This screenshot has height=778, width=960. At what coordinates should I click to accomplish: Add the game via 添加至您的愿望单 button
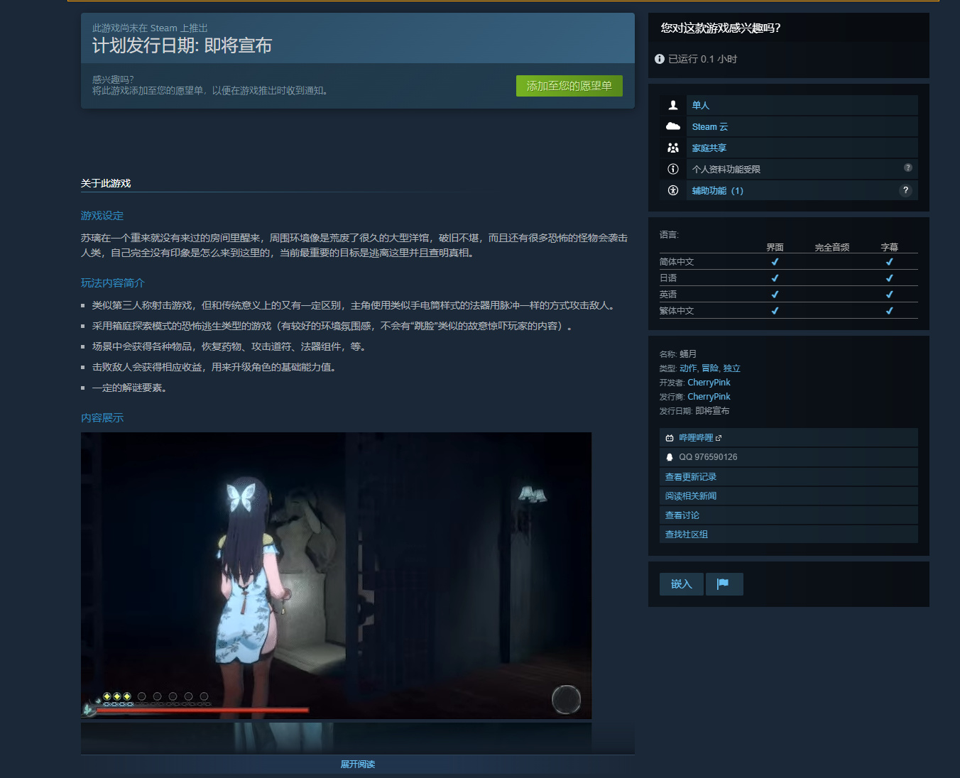(569, 86)
